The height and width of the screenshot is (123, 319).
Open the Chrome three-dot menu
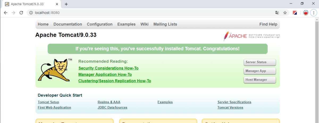point(314,13)
